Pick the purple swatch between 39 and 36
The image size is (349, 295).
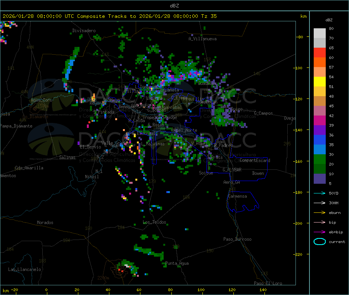pos(320,130)
